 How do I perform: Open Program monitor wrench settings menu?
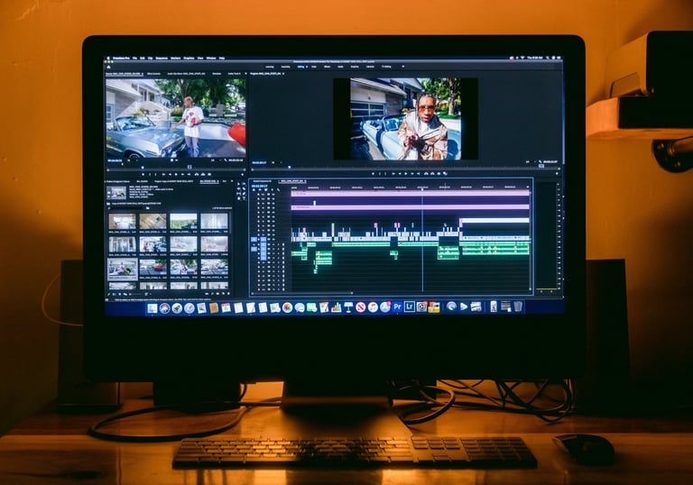(x=540, y=162)
